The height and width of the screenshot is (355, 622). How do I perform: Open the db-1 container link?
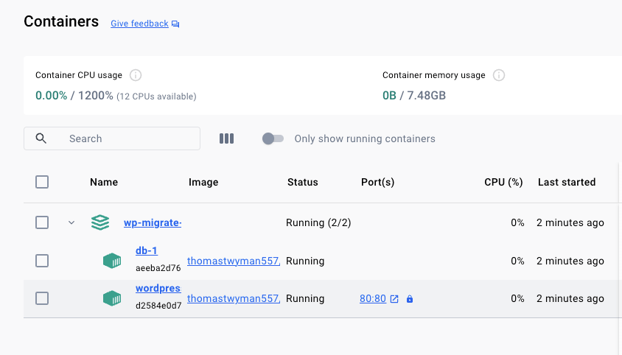(x=146, y=250)
